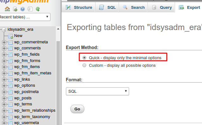Reload the navigation panel with green refresh icon

point(38,9)
